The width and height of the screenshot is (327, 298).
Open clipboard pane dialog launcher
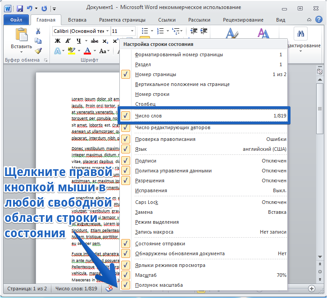[45, 60]
